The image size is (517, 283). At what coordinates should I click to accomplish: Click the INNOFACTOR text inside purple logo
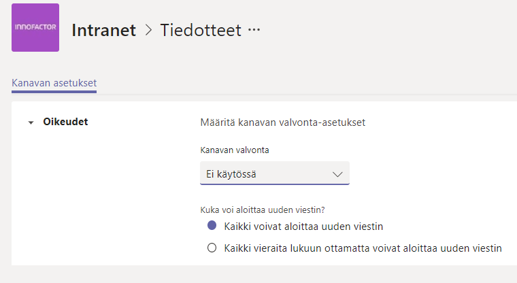pos(35,28)
